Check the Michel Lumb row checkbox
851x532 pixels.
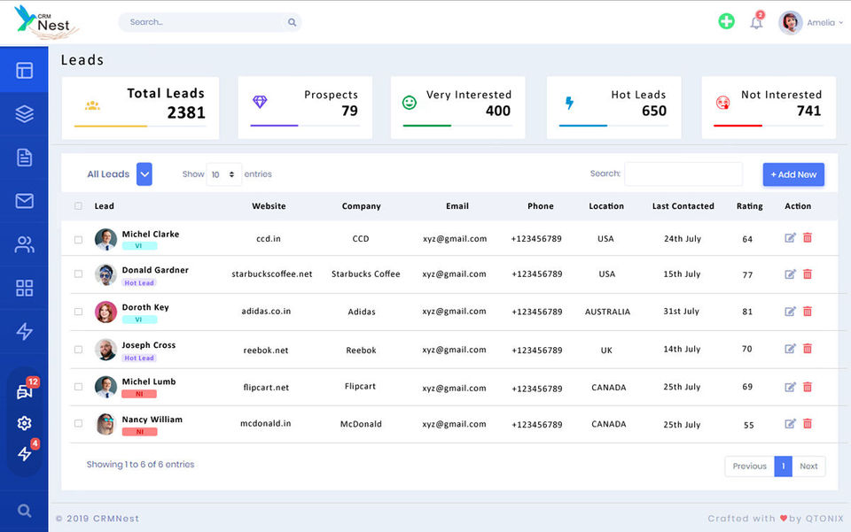[78, 387]
